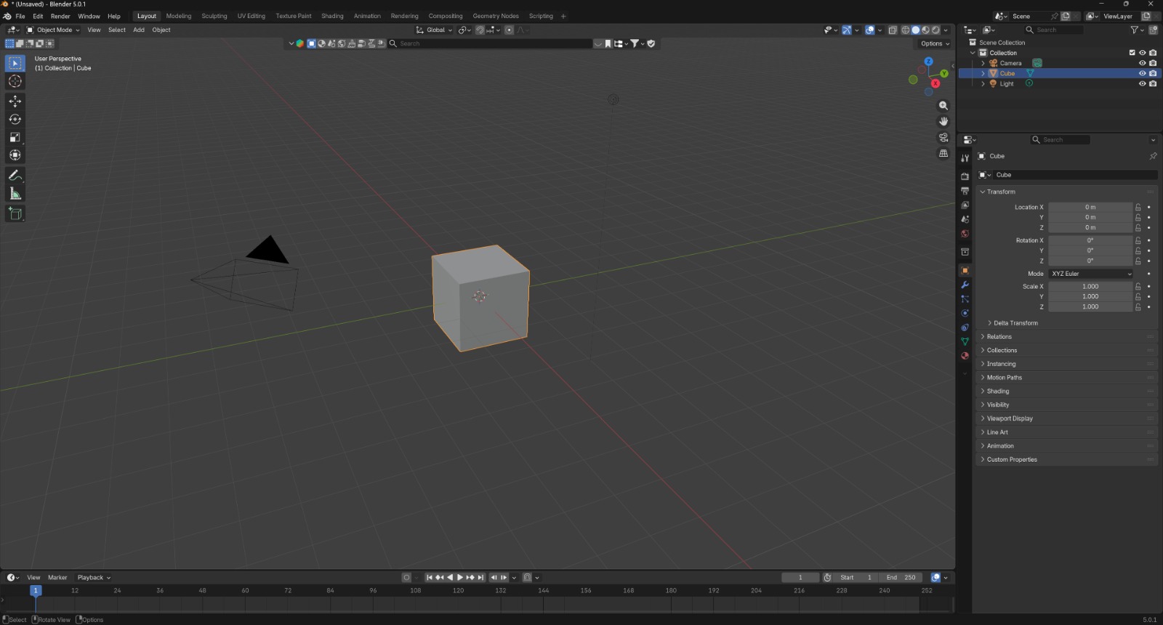The image size is (1163, 625).
Task: Open the Render menu
Action: tap(60, 16)
